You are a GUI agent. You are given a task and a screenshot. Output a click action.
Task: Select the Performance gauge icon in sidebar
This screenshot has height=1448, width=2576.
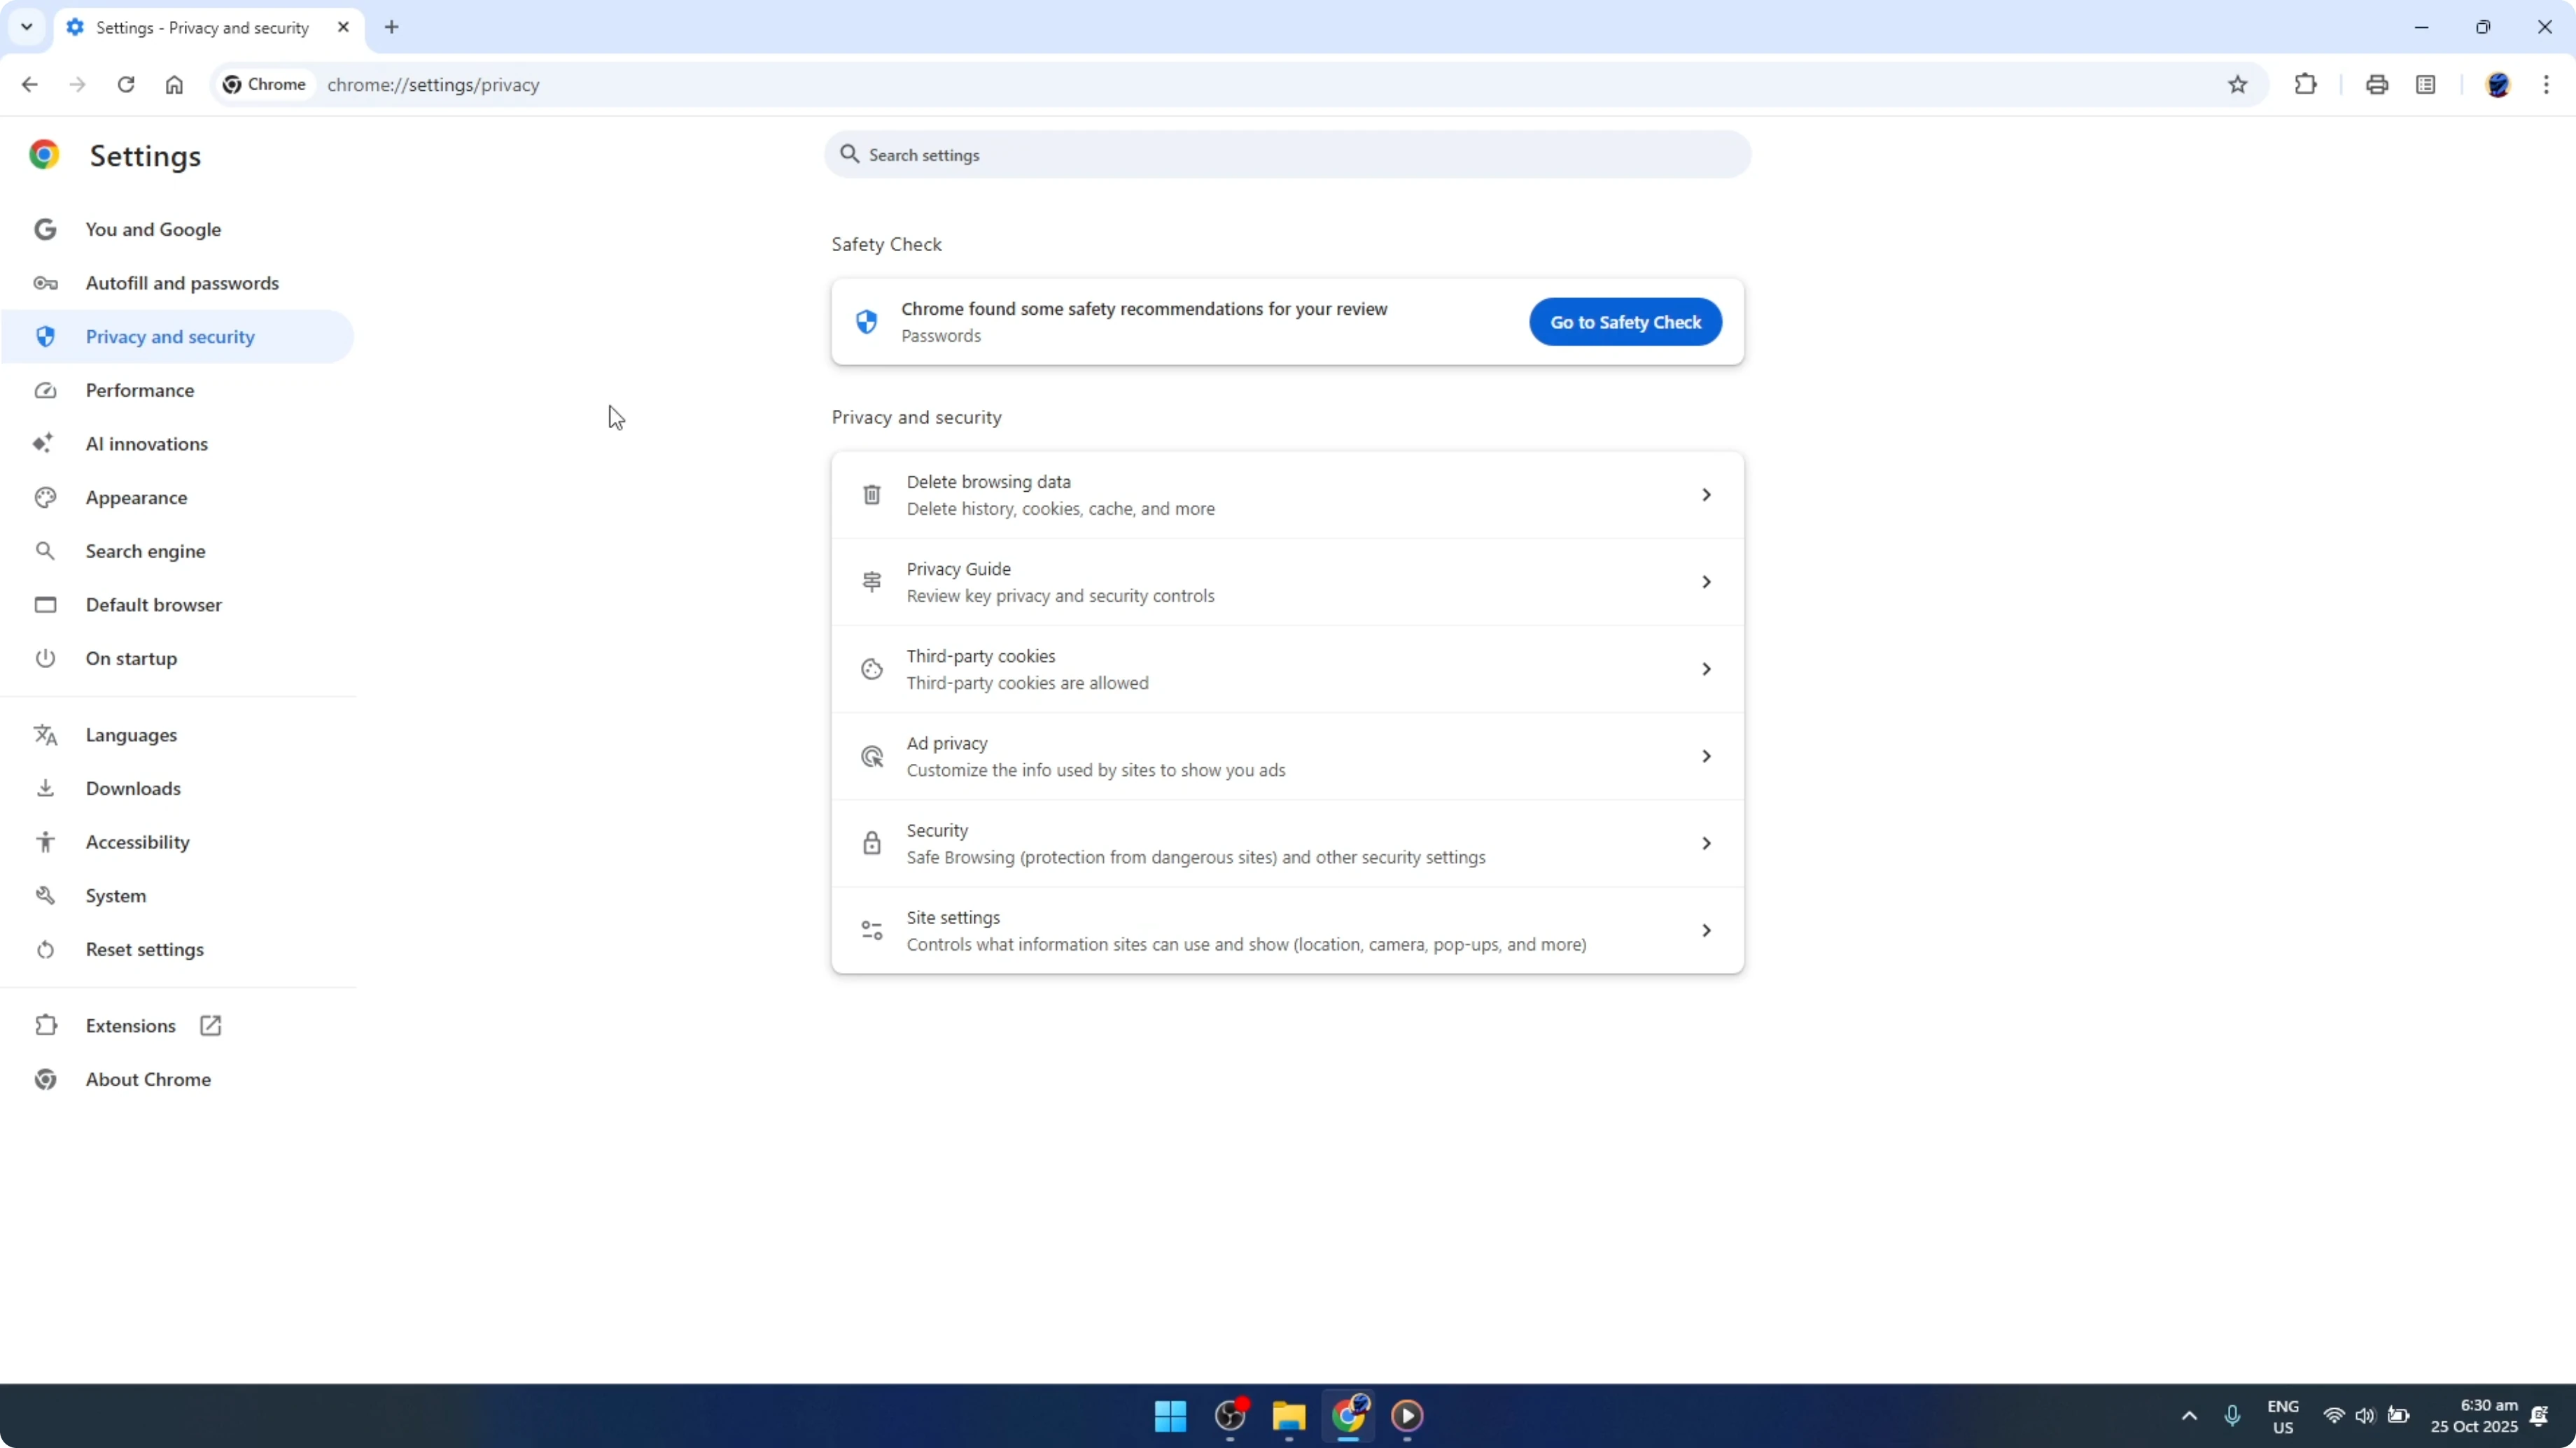(x=45, y=390)
